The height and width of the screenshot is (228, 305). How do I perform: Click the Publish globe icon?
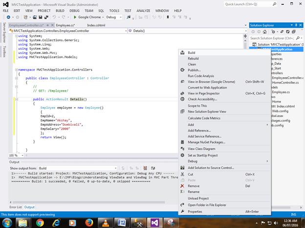coord(182,70)
